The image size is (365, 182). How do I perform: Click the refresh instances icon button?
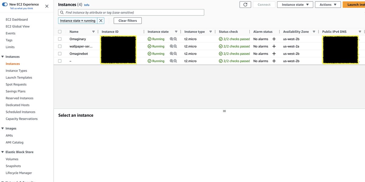(x=245, y=5)
